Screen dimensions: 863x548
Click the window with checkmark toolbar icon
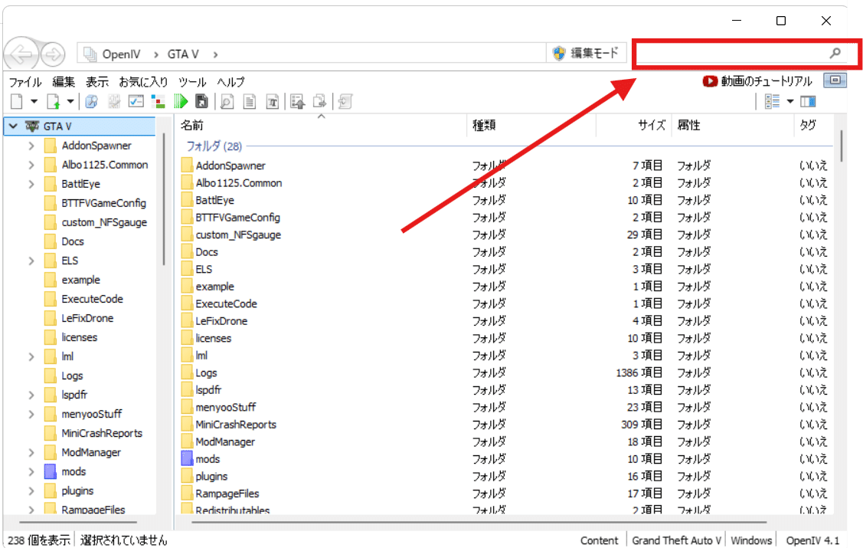136,102
